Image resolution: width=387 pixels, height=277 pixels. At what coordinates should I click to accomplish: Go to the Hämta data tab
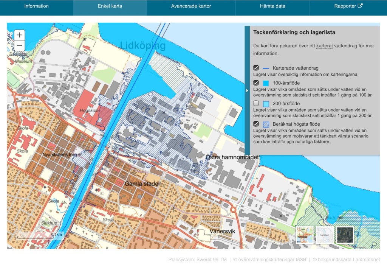pos(272,6)
